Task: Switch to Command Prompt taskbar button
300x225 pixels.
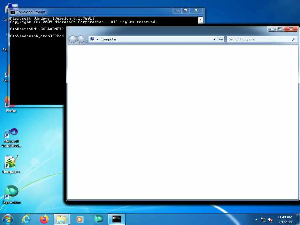Action: pos(117,219)
